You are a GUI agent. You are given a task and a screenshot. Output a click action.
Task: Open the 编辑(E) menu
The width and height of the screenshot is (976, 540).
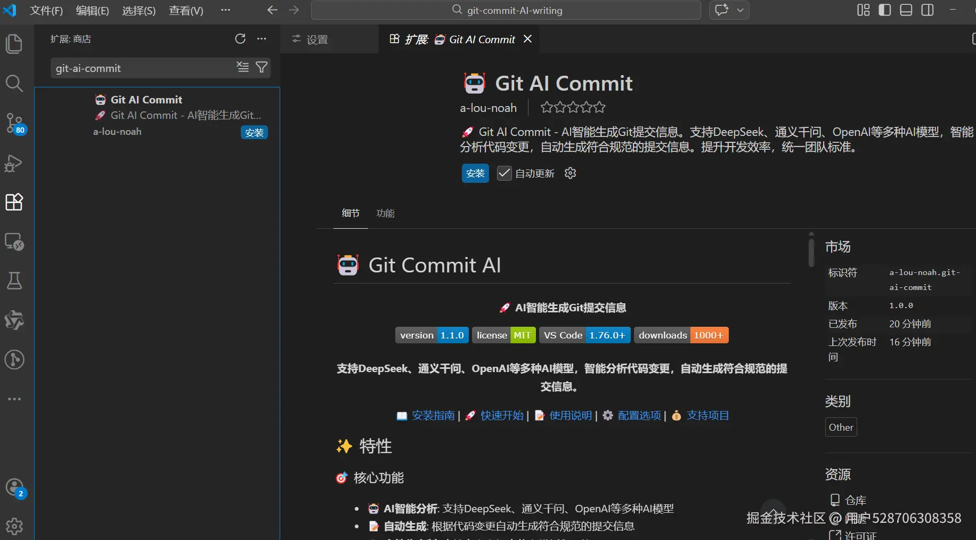(92, 11)
